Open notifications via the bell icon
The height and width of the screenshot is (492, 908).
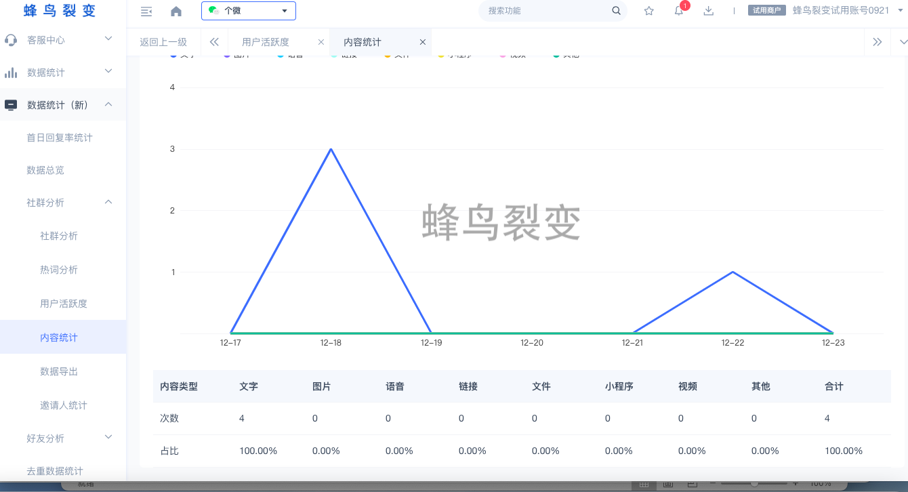pos(678,11)
